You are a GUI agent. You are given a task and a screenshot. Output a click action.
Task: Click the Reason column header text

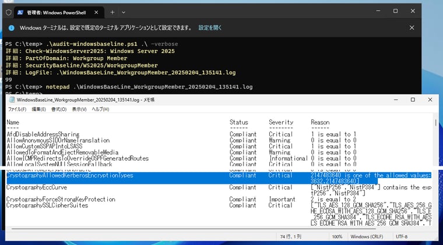[320, 122]
